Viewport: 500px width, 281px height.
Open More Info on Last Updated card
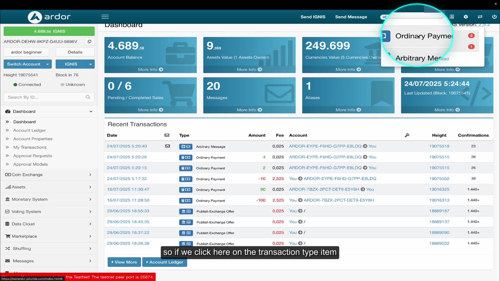point(447,110)
